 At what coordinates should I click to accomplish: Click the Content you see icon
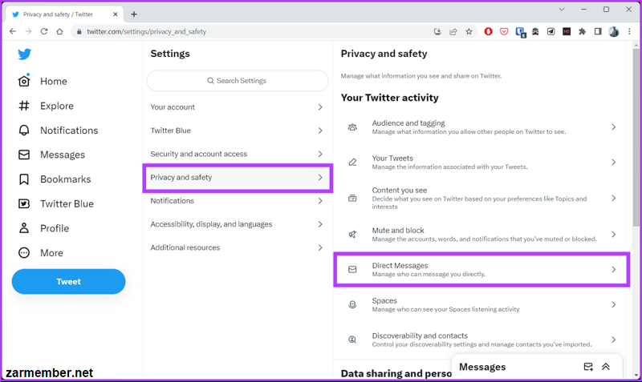coord(352,198)
